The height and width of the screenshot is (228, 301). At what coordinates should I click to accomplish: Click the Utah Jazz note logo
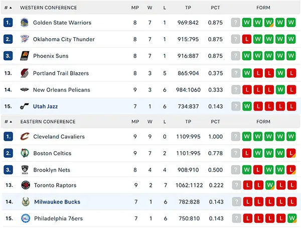[x=25, y=106]
